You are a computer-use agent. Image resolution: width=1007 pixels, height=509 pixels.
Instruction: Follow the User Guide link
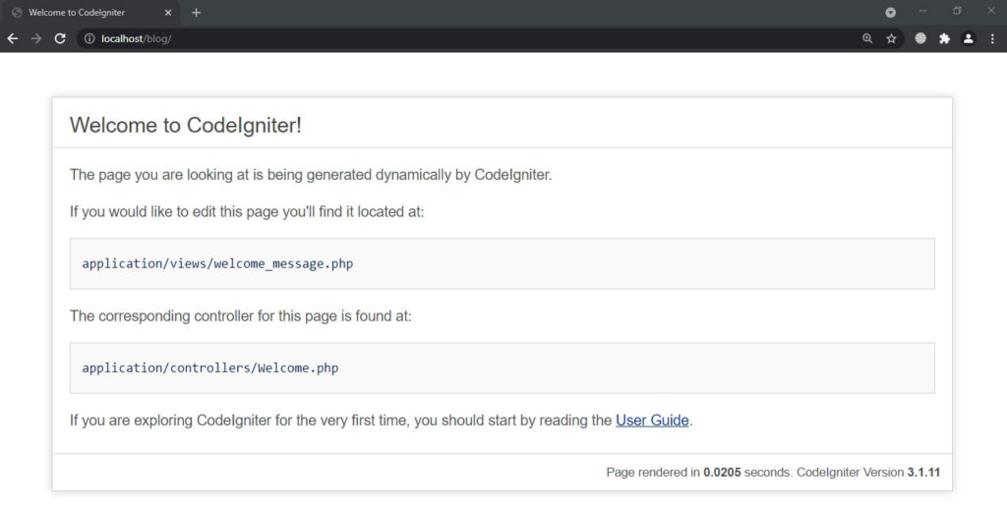652,421
